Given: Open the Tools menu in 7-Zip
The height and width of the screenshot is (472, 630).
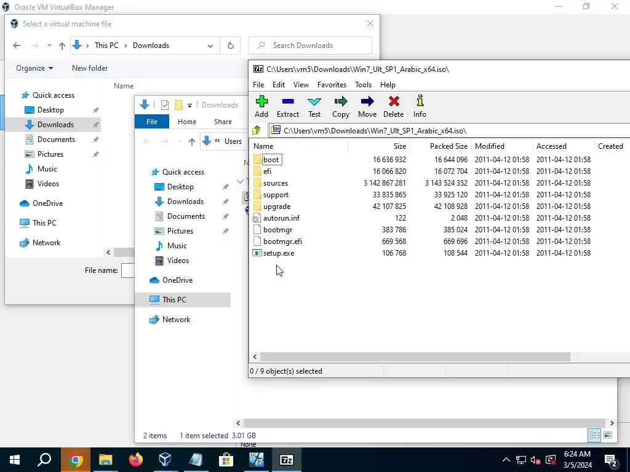Looking at the screenshot, I should 363,85.
